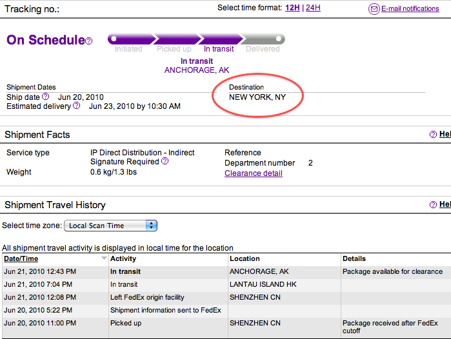This screenshot has width=451, height=339.
Task: Switch time format to 12H
Action: click(292, 8)
